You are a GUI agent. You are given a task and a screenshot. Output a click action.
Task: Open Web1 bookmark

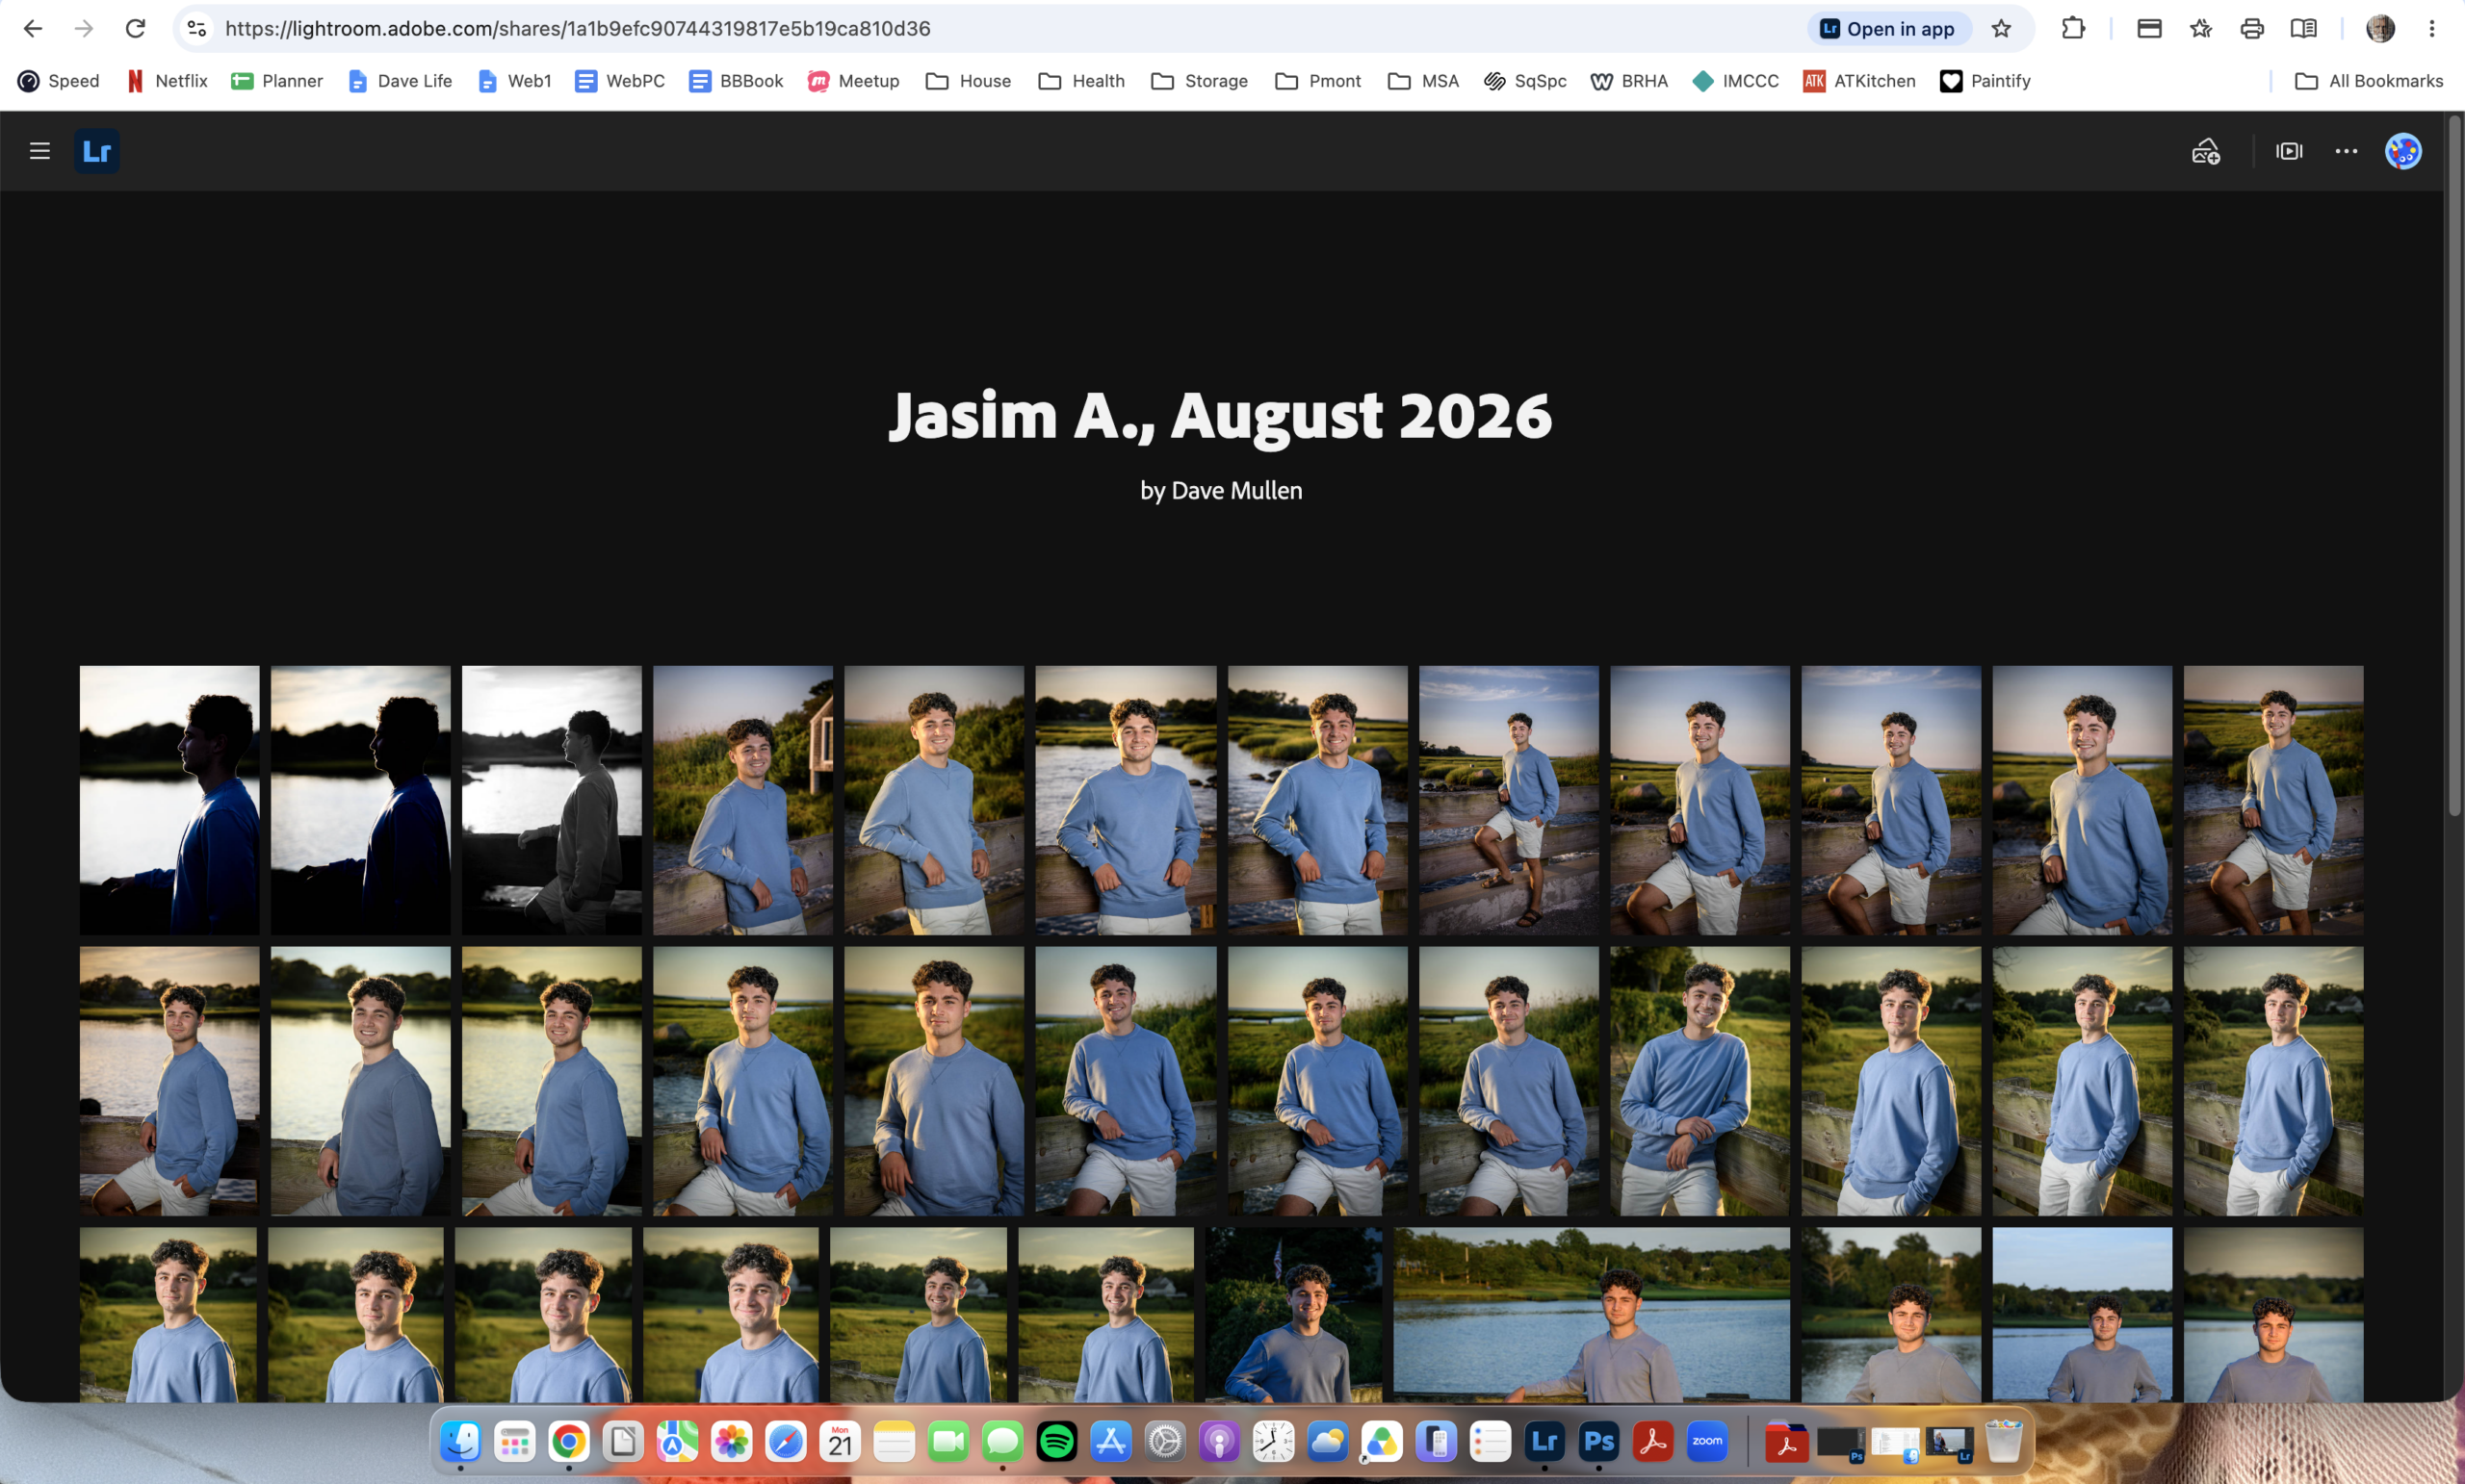tap(514, 81)
